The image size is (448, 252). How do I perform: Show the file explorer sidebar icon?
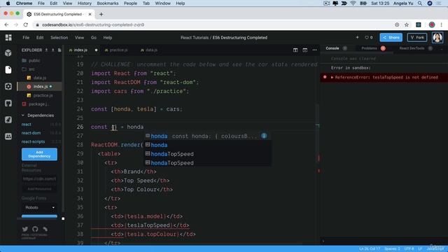click(8, 70)
